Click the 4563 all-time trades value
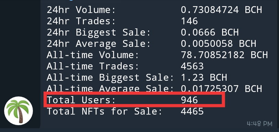Viewport: 279px width, 132px height. 192,66
